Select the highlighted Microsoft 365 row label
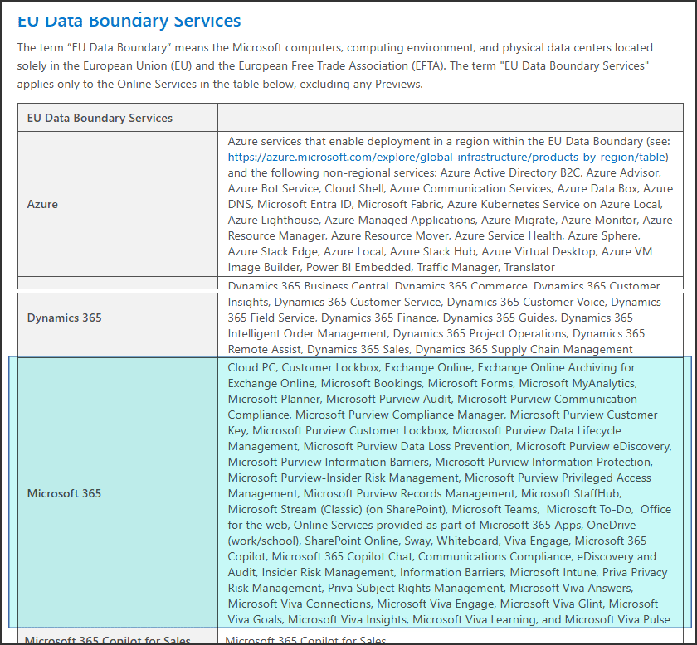The width and height of the screenshot is (697, 645). 64,493
